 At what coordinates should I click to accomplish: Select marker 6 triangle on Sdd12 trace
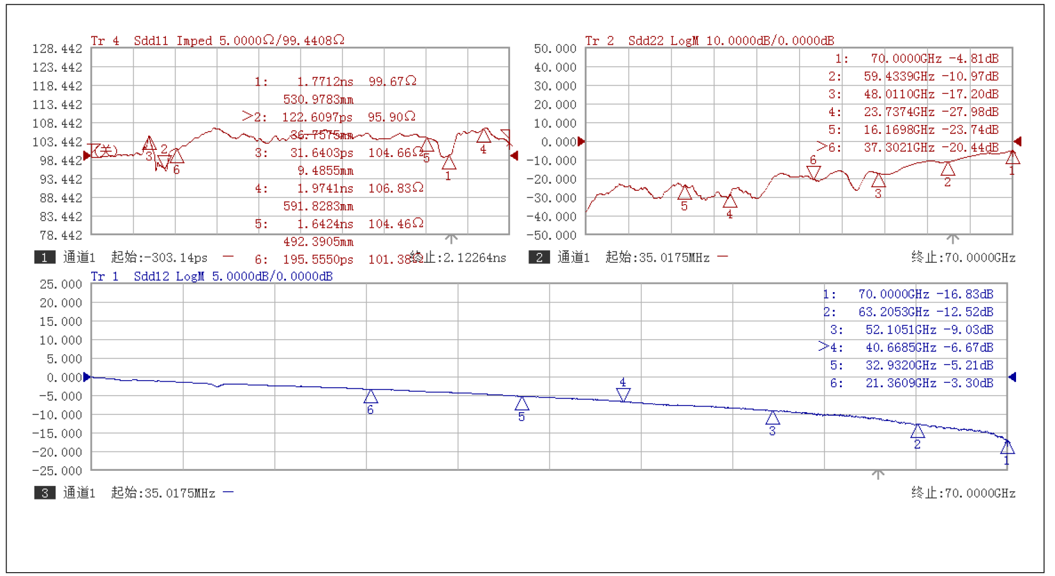pos(371,397)
